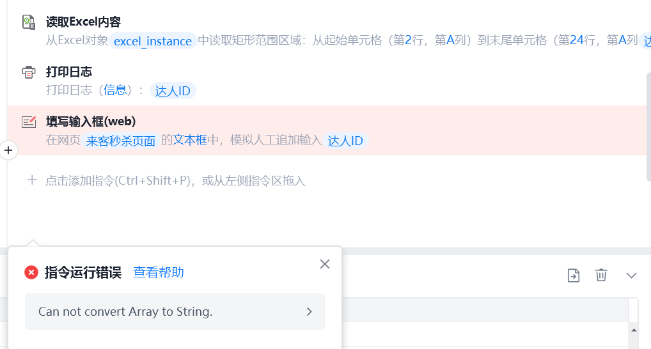Click the fill input box (填写输入框) step icon
Screen dimensions: 651x349
click(x=29, y=122)
